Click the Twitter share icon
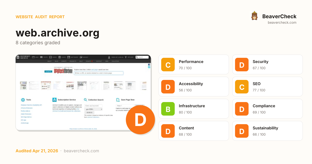312x164 pixels. 149,67
